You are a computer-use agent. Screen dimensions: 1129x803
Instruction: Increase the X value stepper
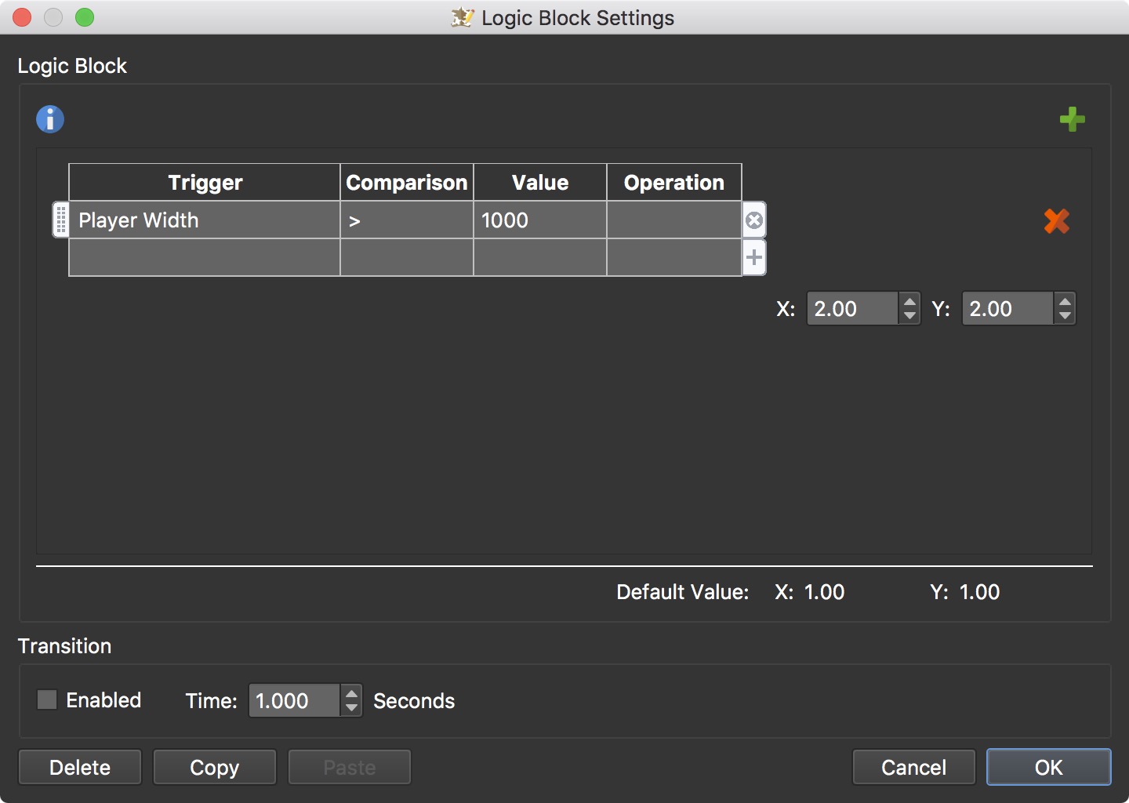[909, 301]
